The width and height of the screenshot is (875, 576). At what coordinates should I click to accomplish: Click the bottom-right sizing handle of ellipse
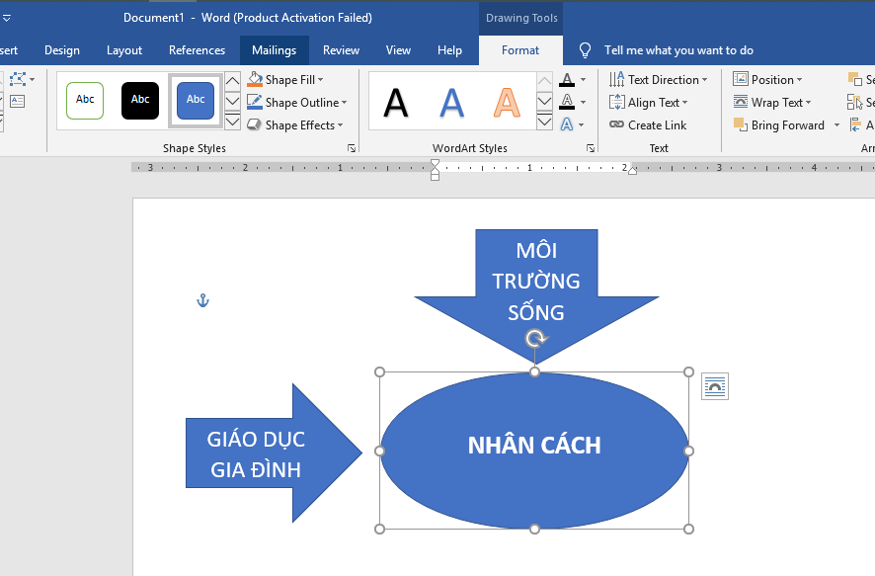(688, 529)
